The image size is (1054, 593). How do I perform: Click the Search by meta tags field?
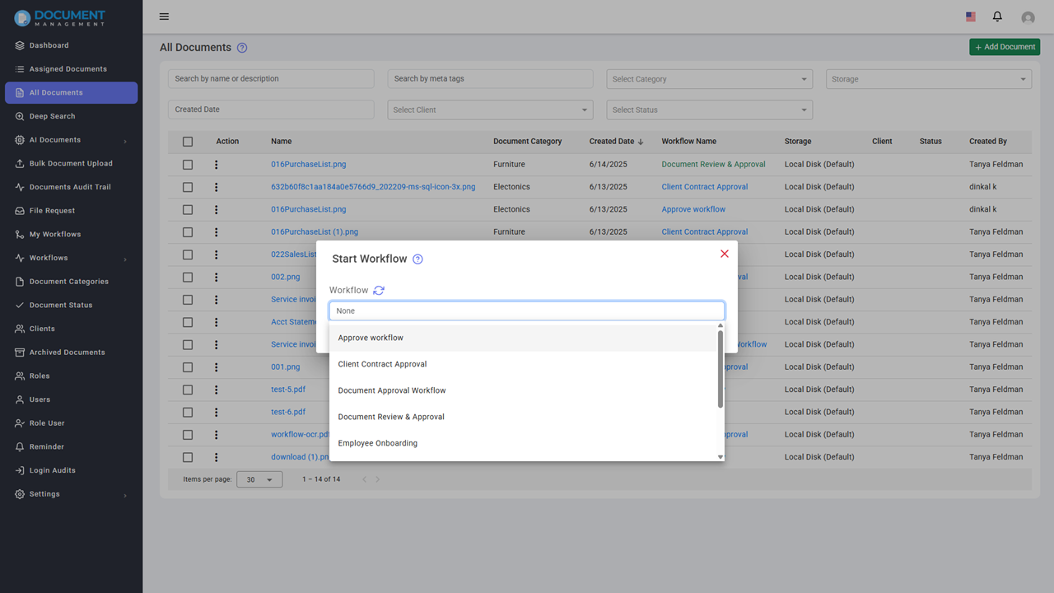[490, 79]
